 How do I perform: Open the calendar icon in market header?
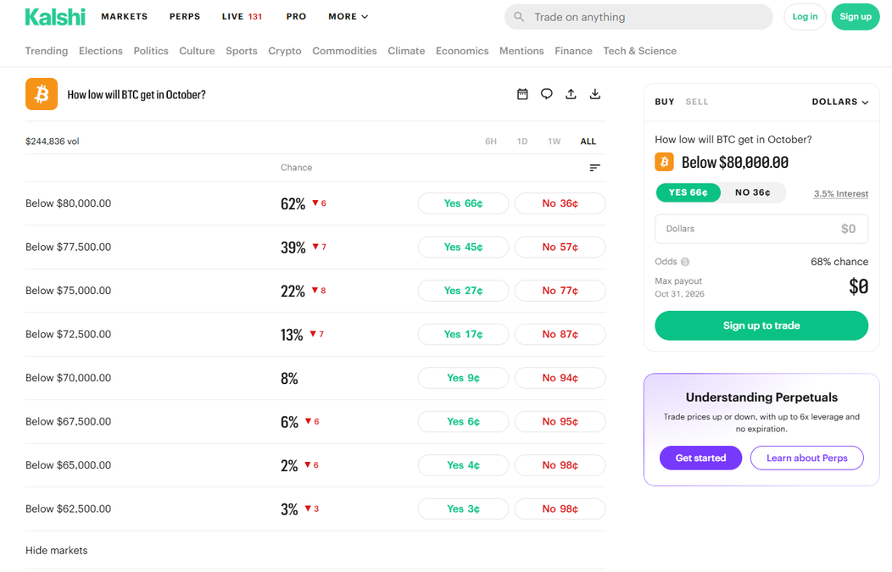[522, 94]
